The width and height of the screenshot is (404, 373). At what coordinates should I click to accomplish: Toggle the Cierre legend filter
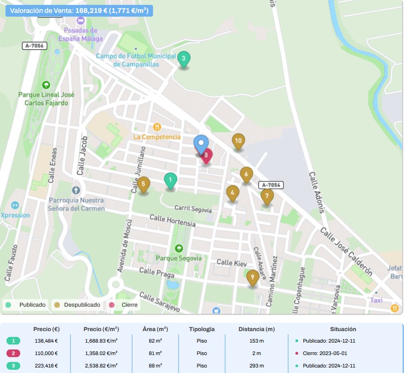124,305
